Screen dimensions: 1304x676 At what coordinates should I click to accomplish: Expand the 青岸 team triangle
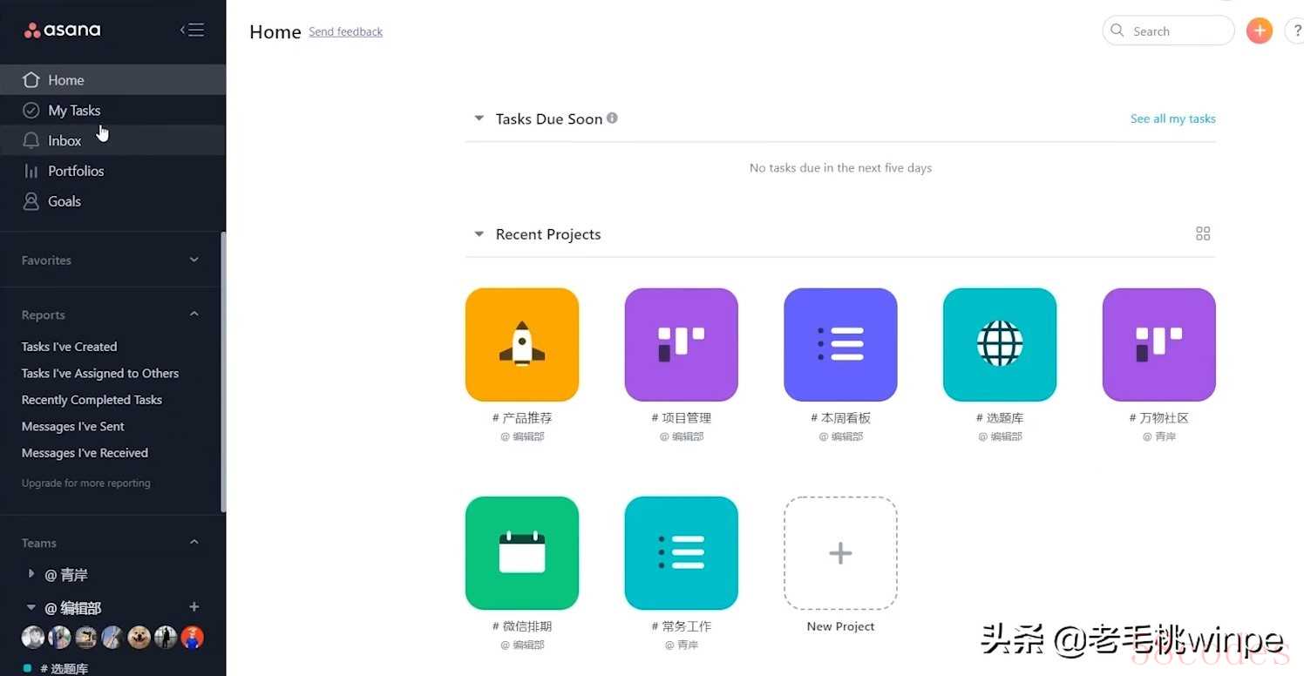31,574
